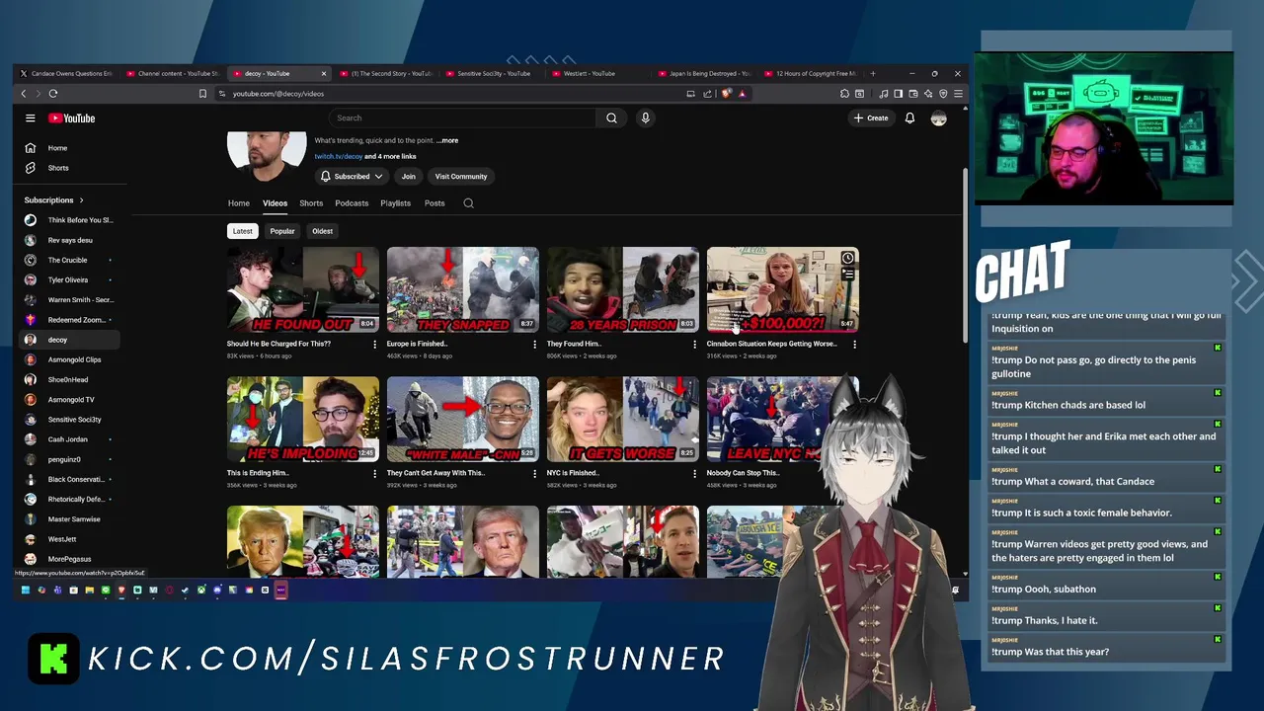
Task: Open Subscribed notification dropdown
Action: click(x=352, y=177)
